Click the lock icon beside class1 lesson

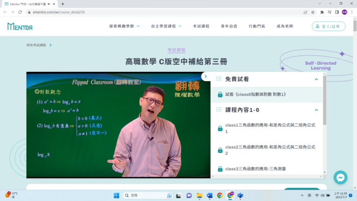click(220, 129)
